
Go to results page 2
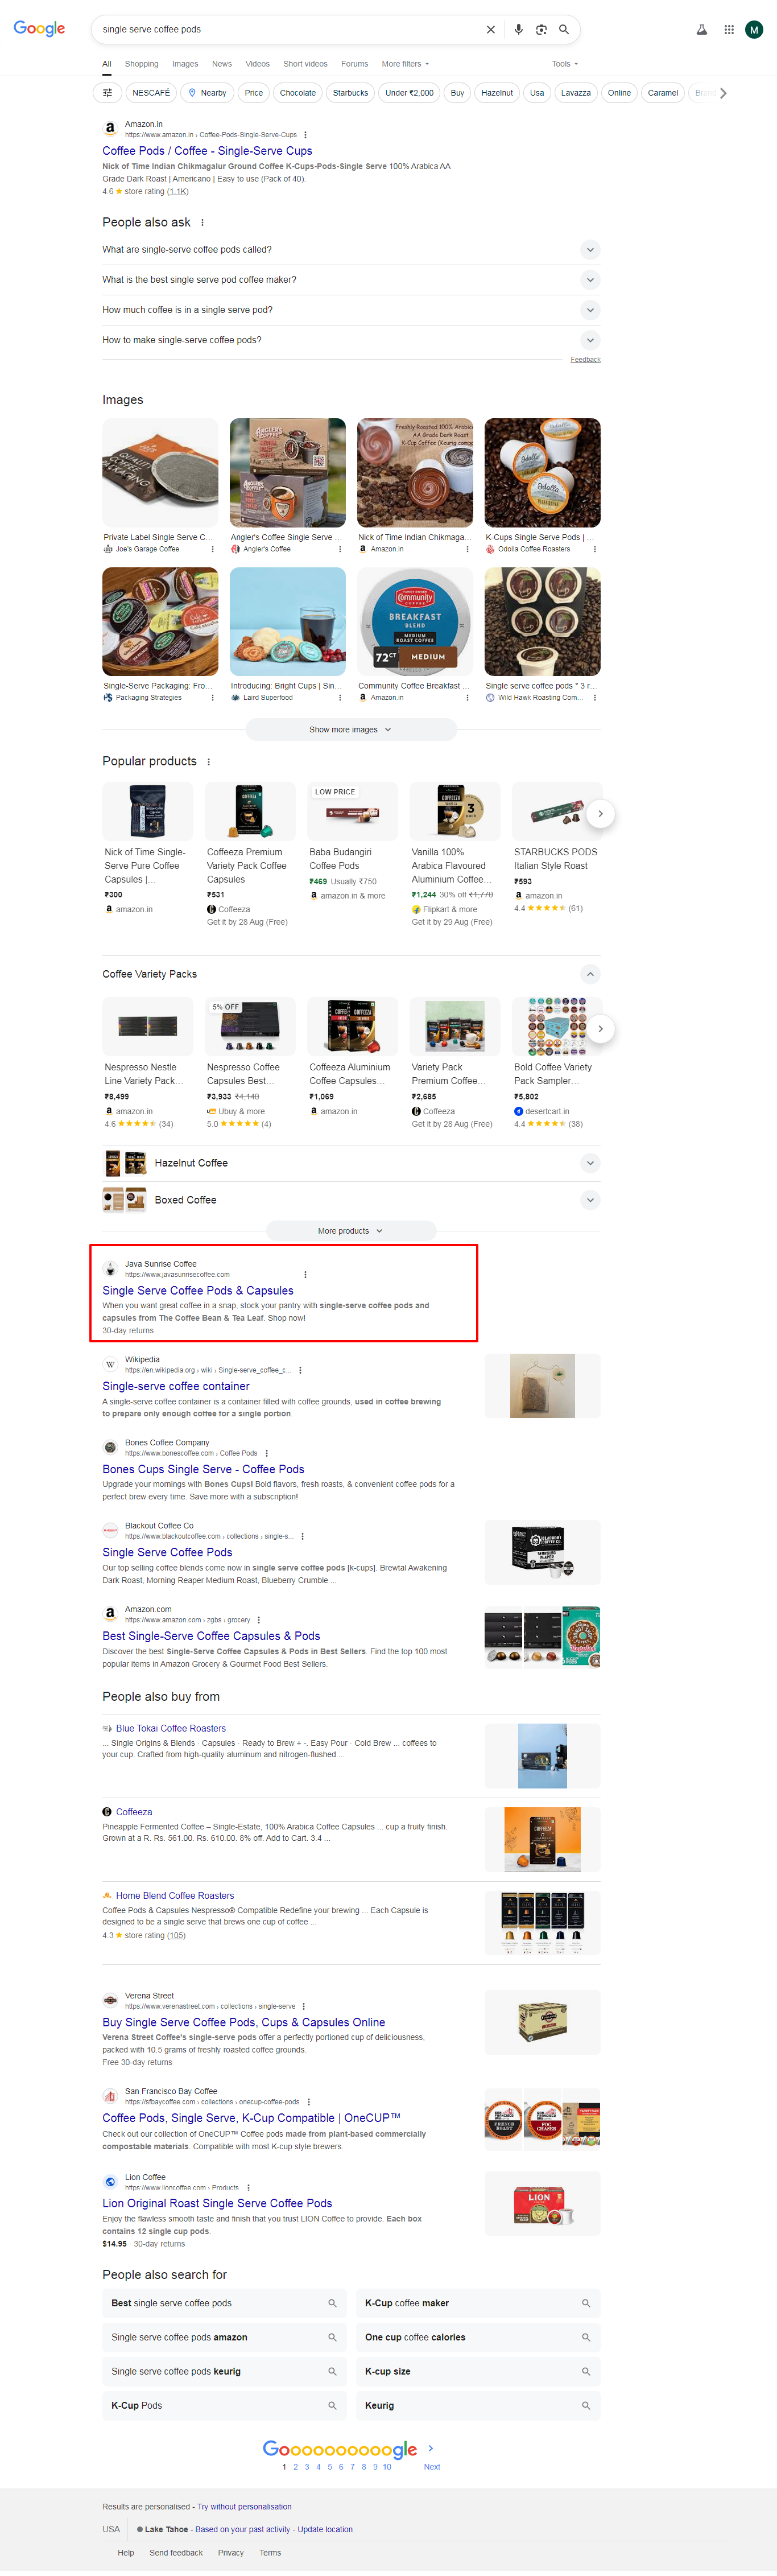click(296, 2467)
